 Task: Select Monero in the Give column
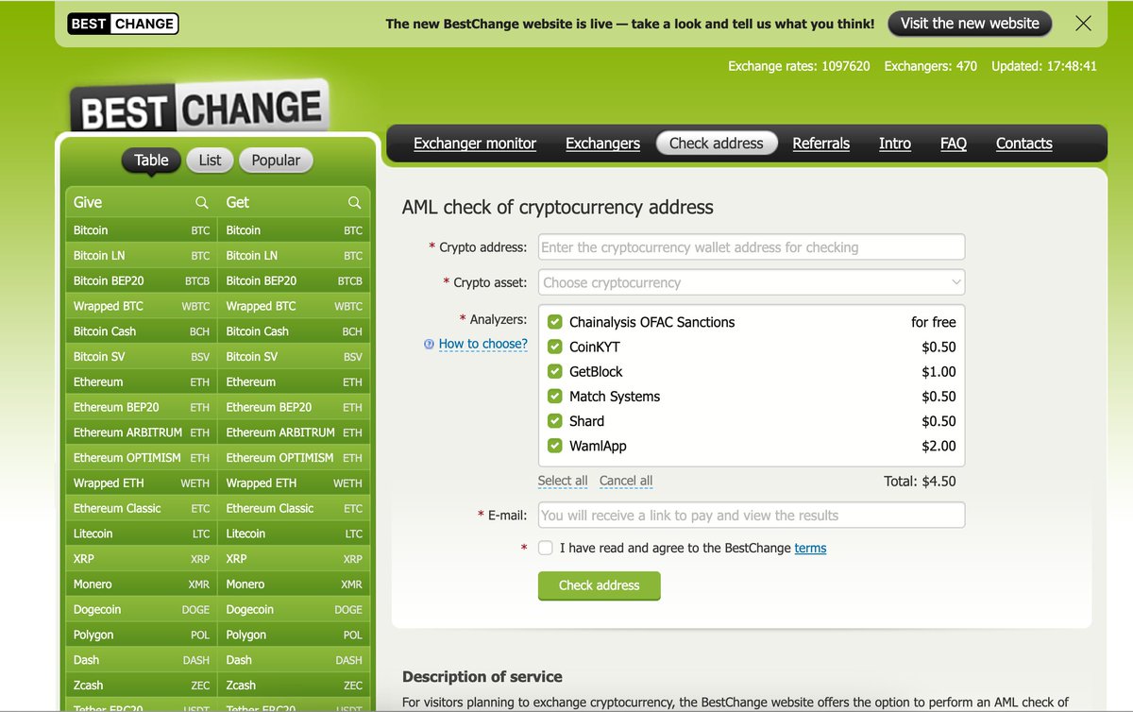pos(142,585)
